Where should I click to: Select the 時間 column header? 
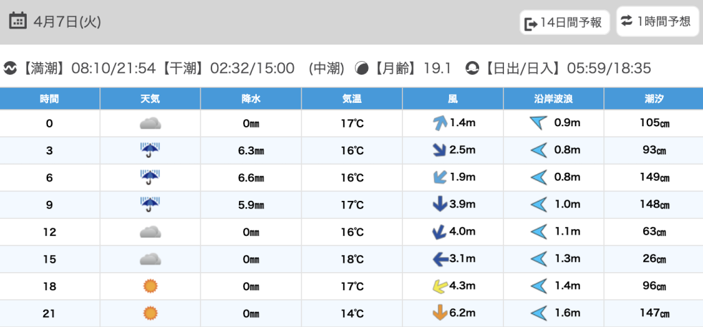tap(49, 99)
